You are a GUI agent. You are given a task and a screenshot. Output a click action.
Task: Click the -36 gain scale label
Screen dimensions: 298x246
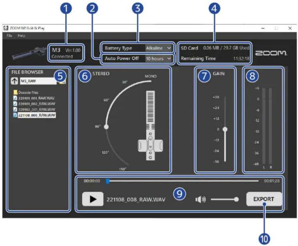click(216, 162)
